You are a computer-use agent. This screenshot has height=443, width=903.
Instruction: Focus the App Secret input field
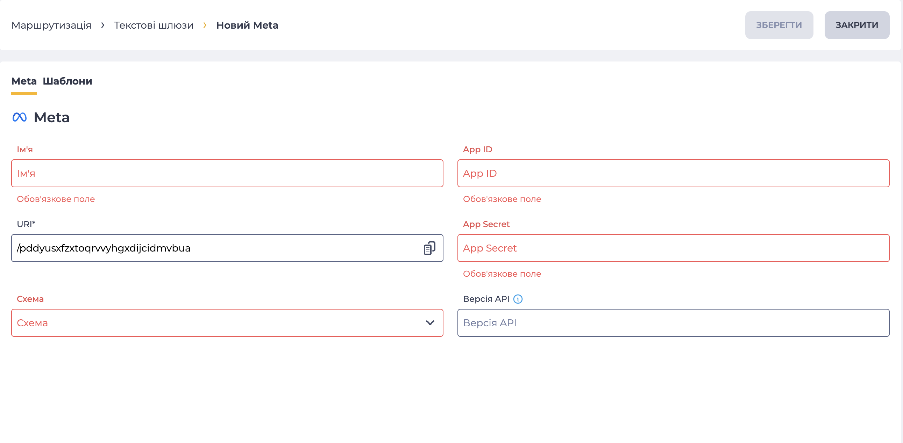(x=673, y=248)
